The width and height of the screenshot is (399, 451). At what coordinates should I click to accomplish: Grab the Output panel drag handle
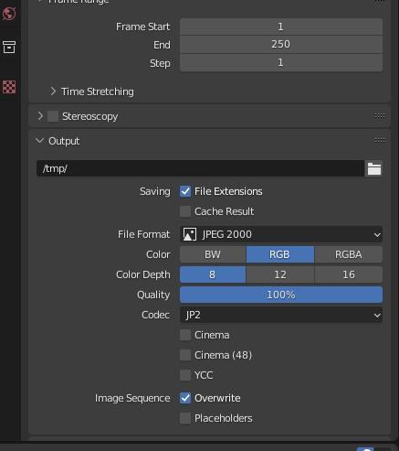coord(380,141)
